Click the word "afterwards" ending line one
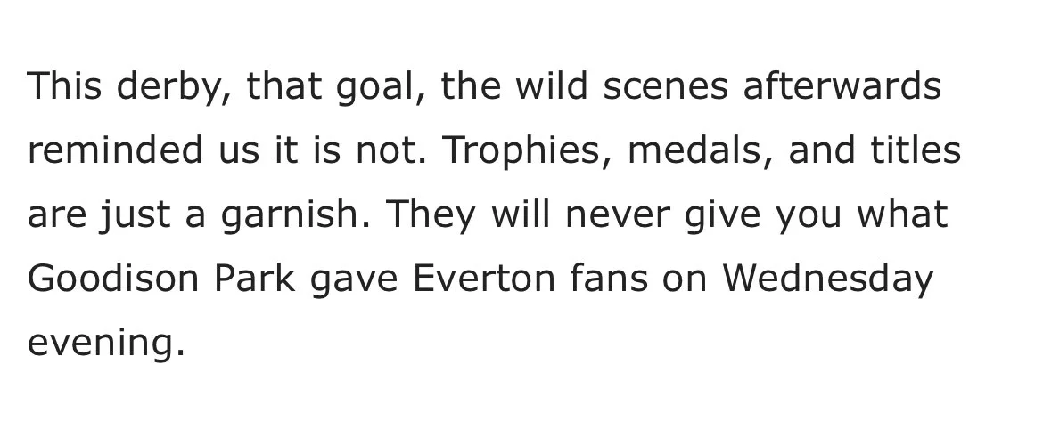The height and width of the screenshot is (445, 1043). coord(842,86)
